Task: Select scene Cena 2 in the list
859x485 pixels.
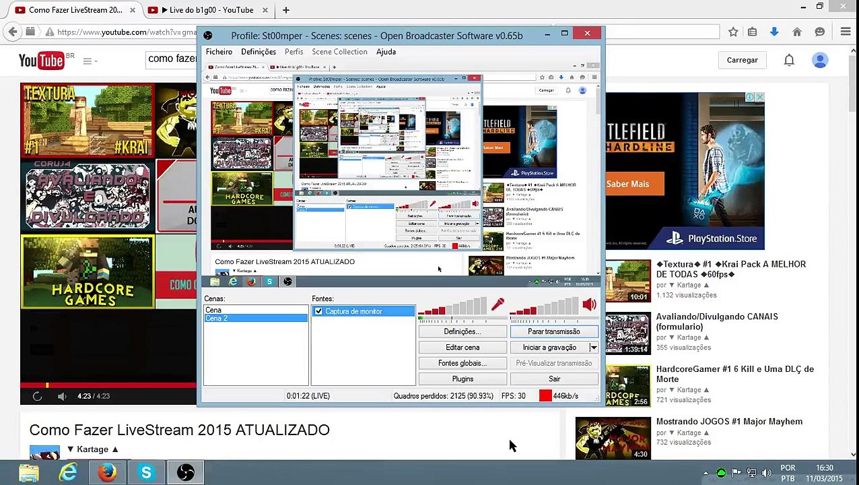Action: (256, 318)
